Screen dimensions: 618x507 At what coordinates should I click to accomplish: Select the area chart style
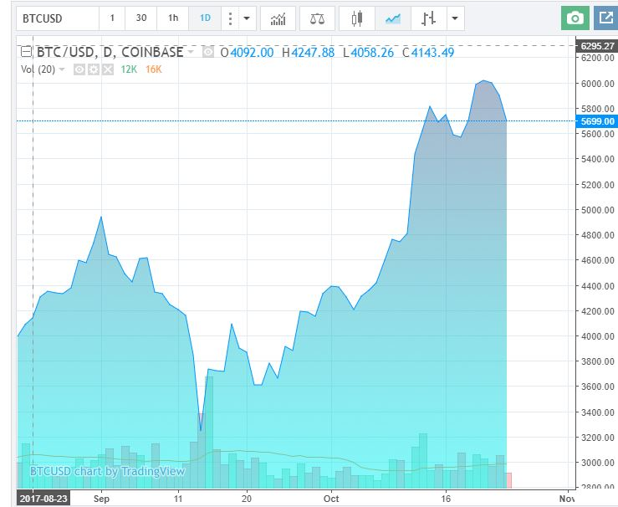pyautogui.click(x=392, y=18)
